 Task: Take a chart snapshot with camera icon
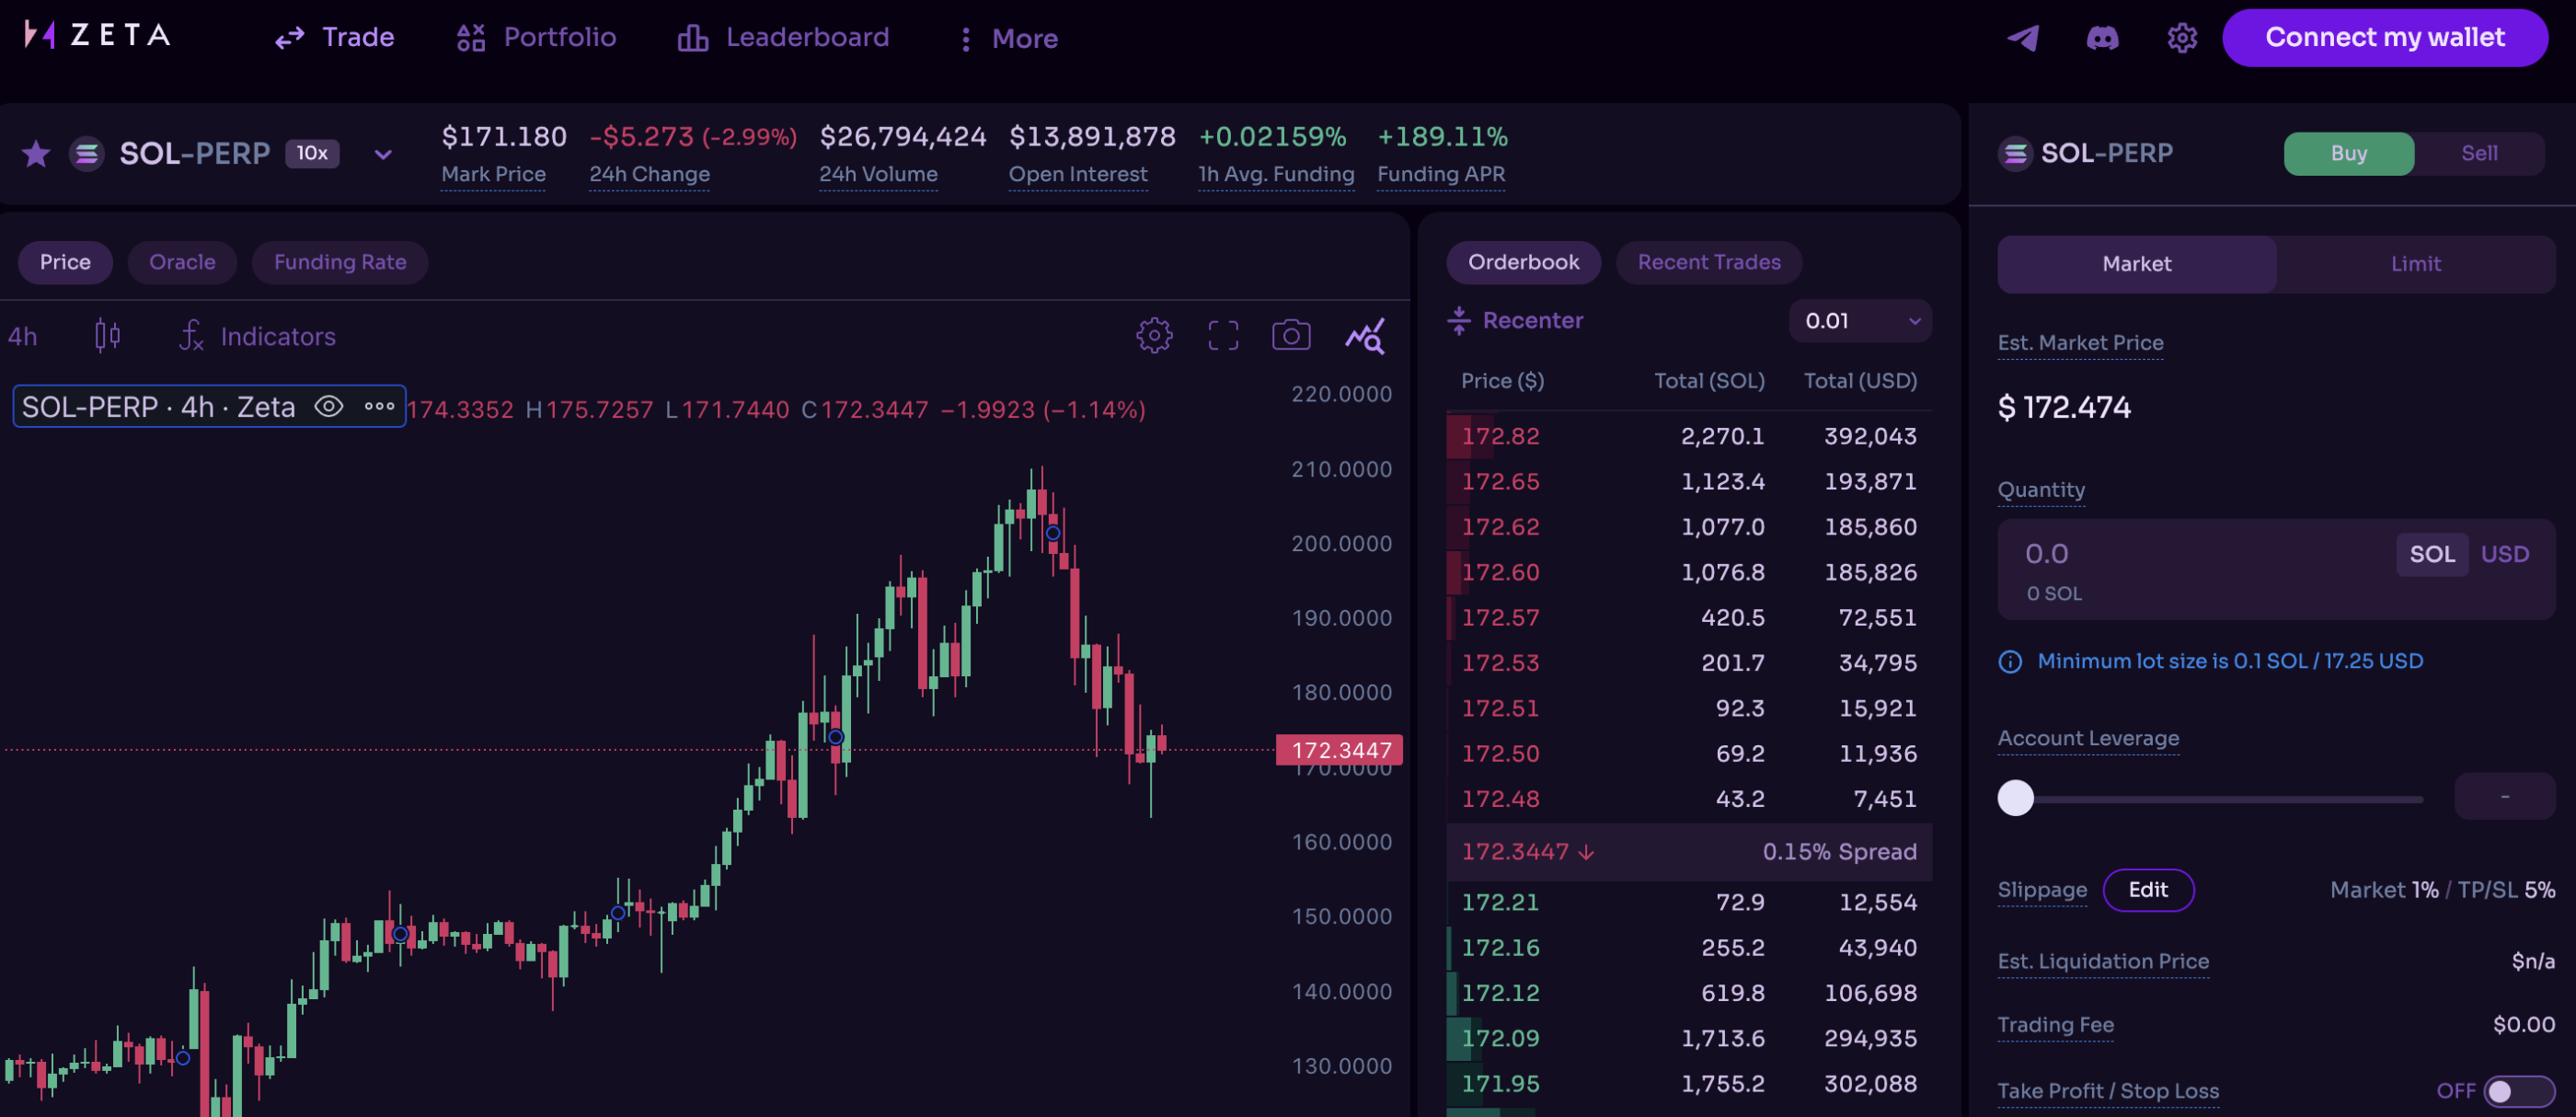pyautogui.click(x=1291, y=336)
